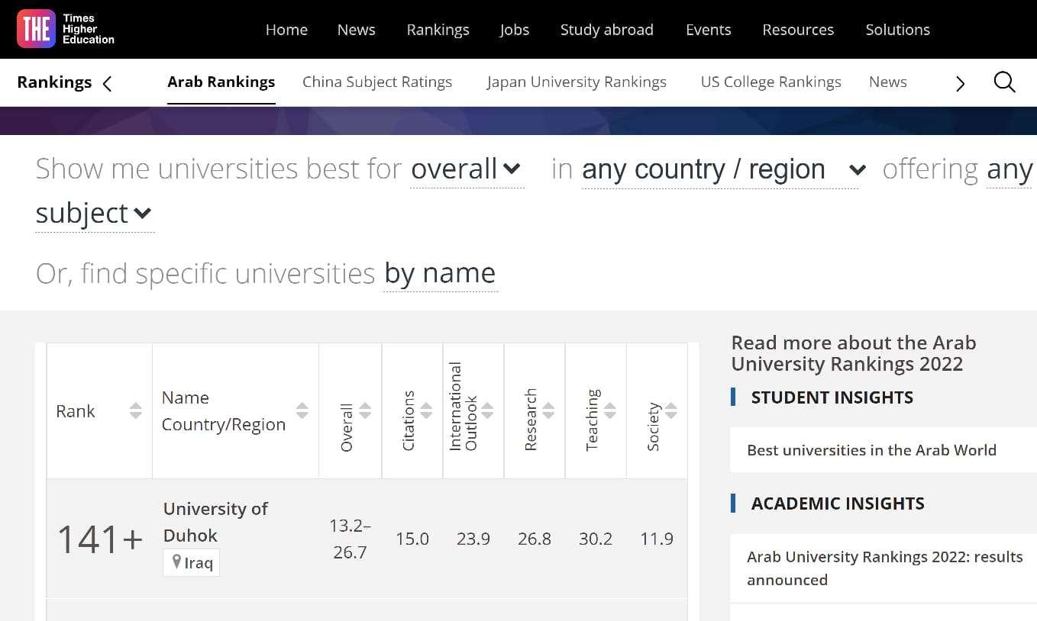Viewport: 1037px width, 621px height.
Task: Click the 15.0 citations value
Action: click(x=412, y=539)
